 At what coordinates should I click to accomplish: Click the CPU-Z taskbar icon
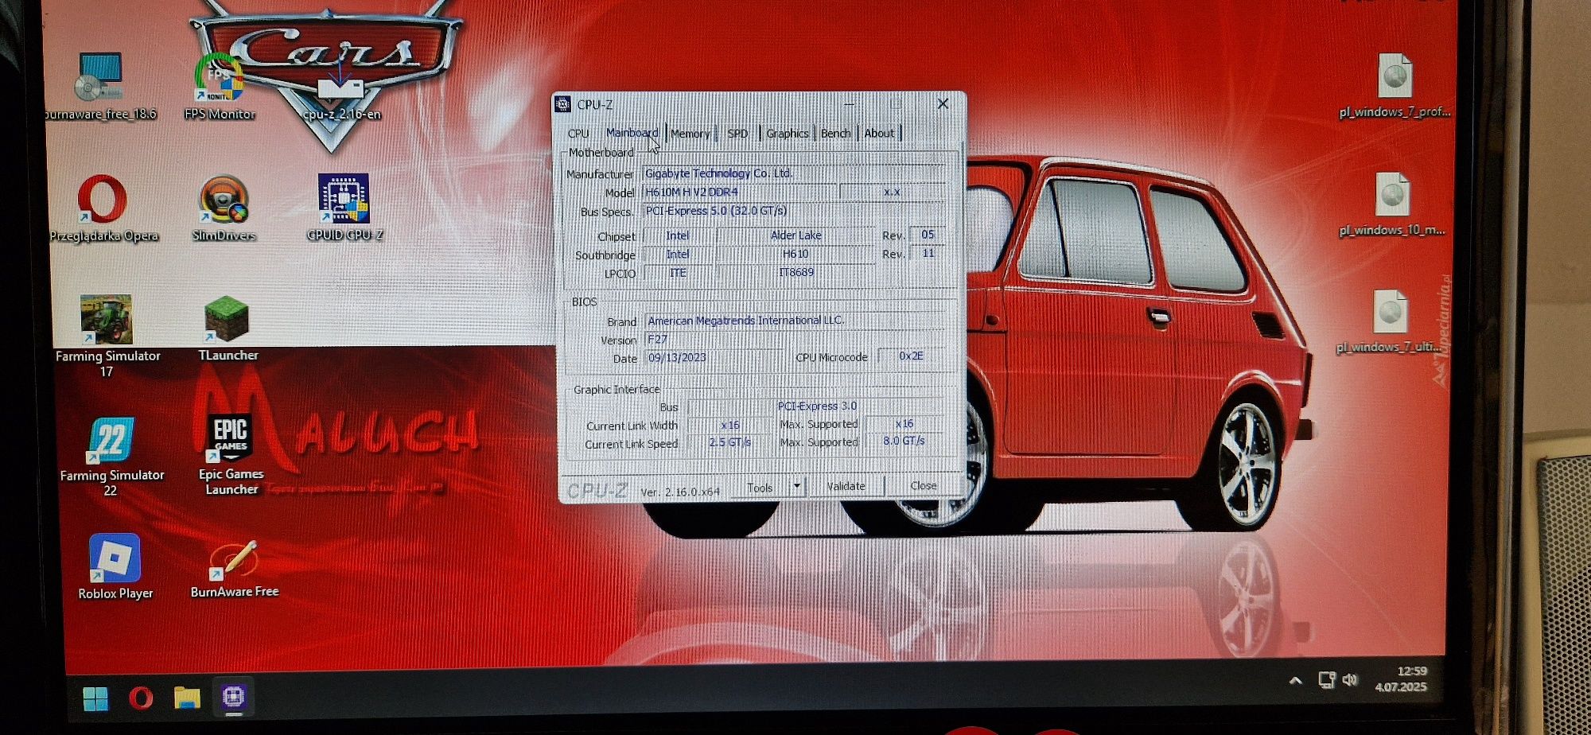pos(233,698)
